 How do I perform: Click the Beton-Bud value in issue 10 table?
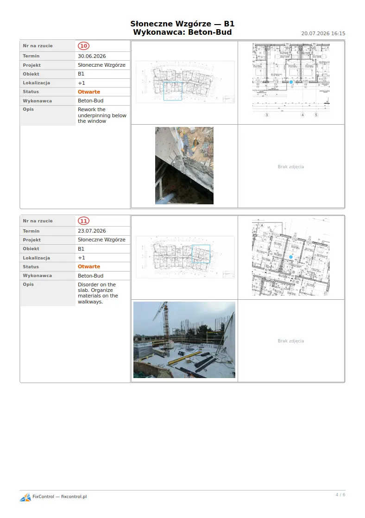coord(90,101)
